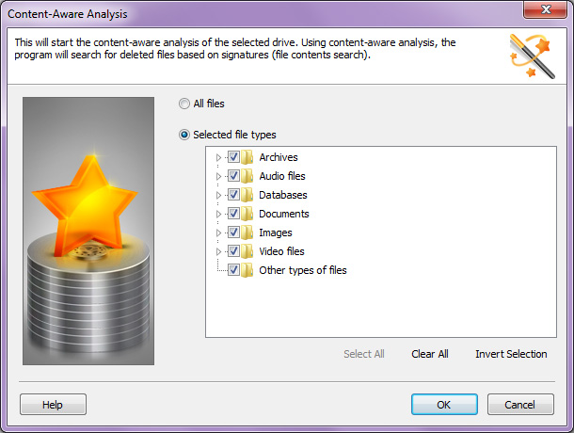The height and width of the screenshot is (433, 574).
Task: Click the Archives folder icon
Action: (247, 157)
